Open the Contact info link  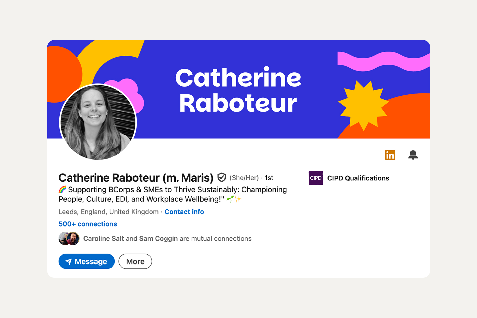[x=184, y=212]
